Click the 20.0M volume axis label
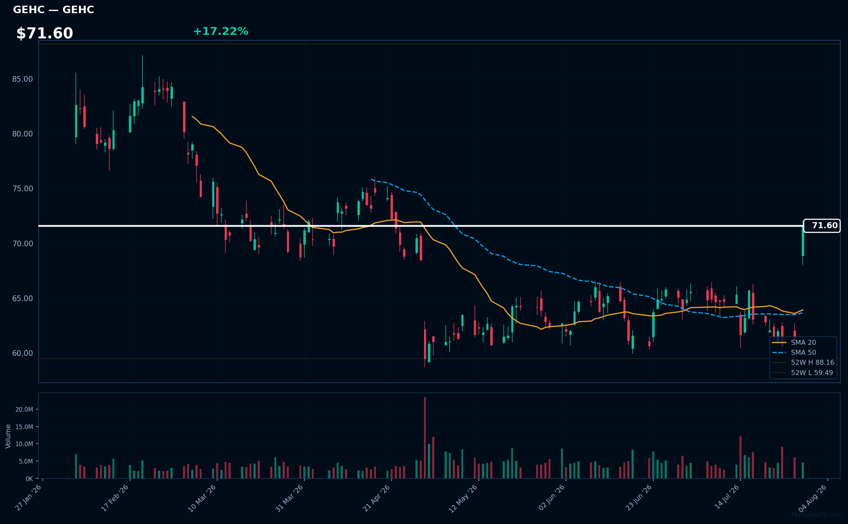 (x=24, y=410)
